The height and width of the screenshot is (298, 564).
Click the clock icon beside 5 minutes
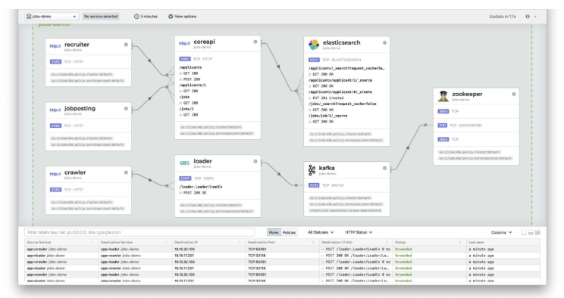[136, 17]
